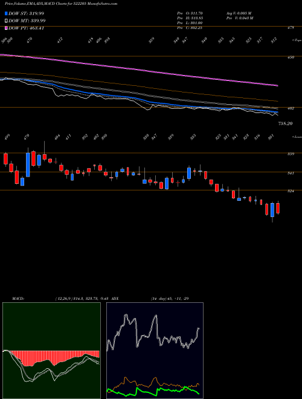Viewport: 302px width, 399px height.
Task: Click the 'DOW PT: 463.41' legend label
Action: pos(27,28)
